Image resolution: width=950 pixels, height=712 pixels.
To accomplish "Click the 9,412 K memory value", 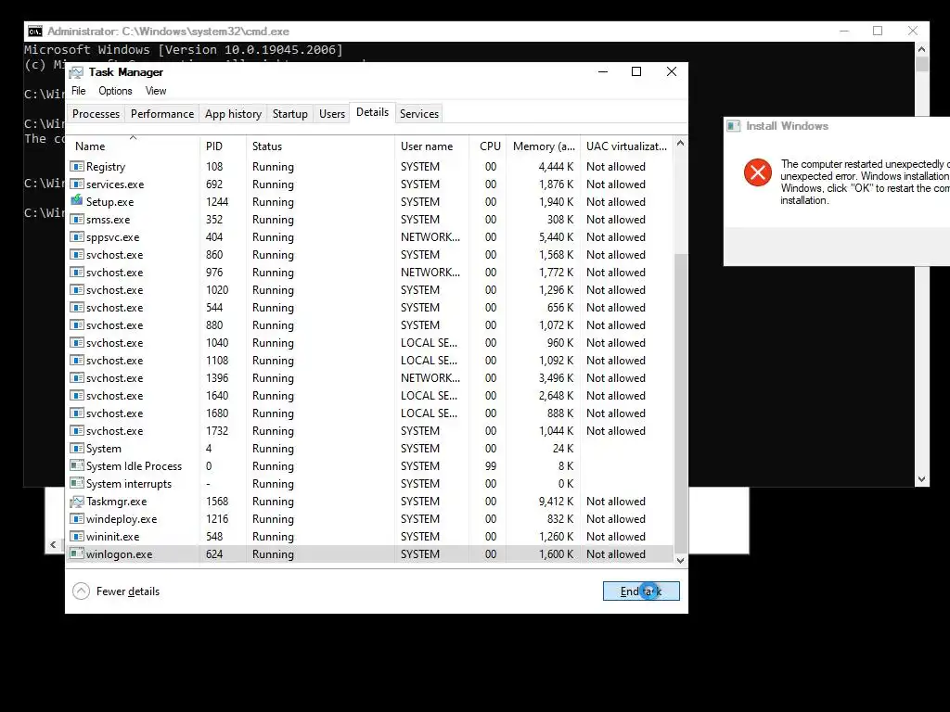I will 557,502.
